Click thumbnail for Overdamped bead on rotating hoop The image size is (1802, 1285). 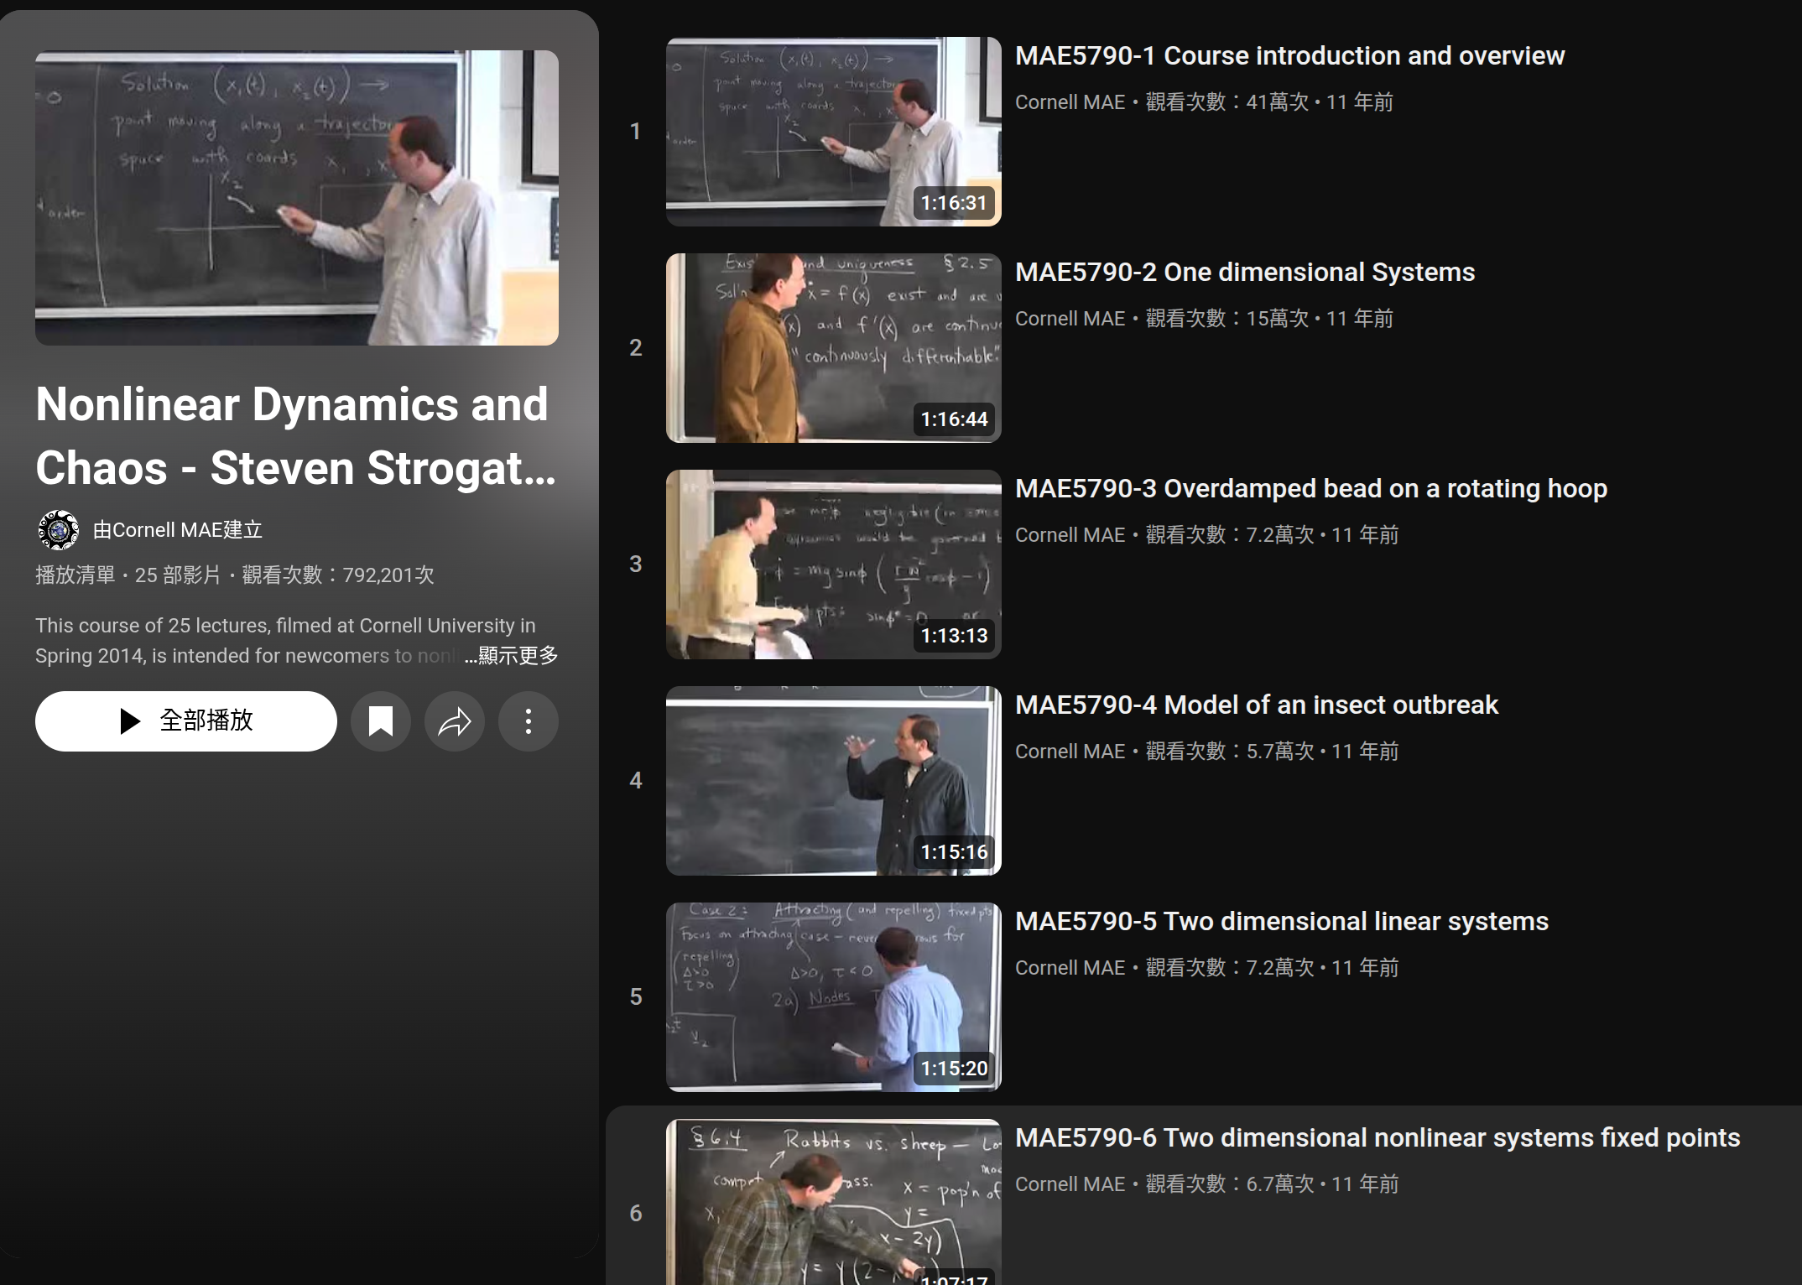(833, 564)
